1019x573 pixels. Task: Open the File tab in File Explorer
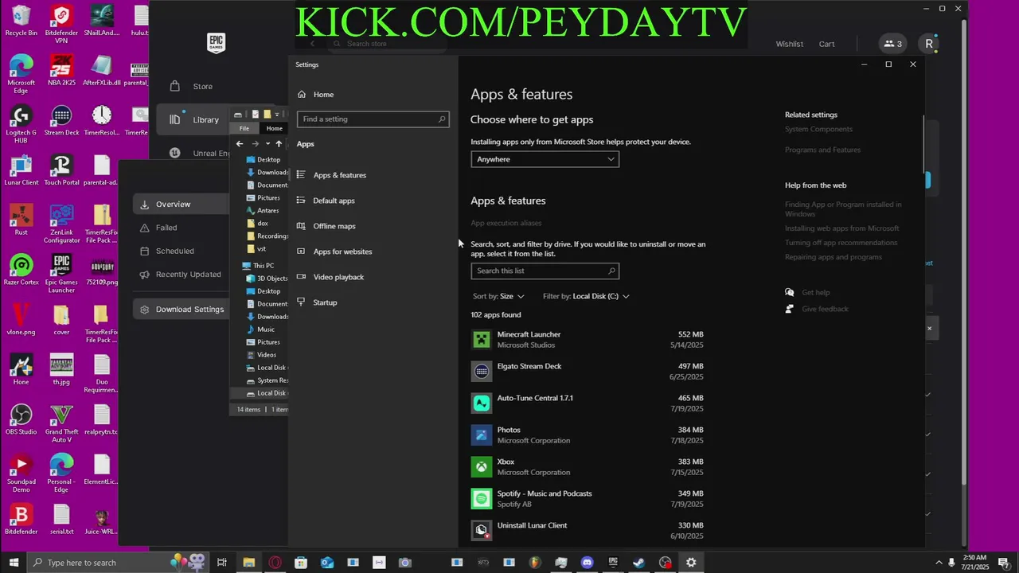tap(244, 128)
